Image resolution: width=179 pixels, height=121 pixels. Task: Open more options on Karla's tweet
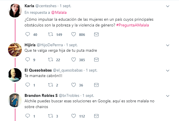pos(168,5)
